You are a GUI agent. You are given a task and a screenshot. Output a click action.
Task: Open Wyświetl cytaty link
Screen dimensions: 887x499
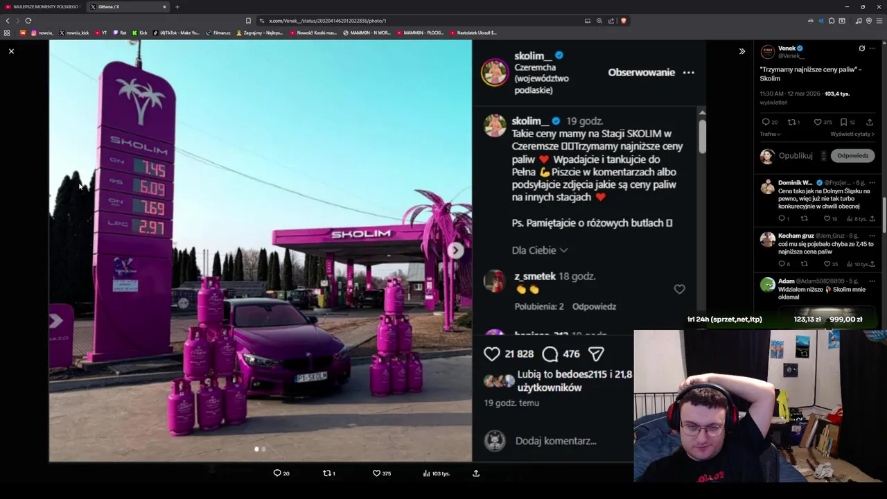tap(852, 134)
